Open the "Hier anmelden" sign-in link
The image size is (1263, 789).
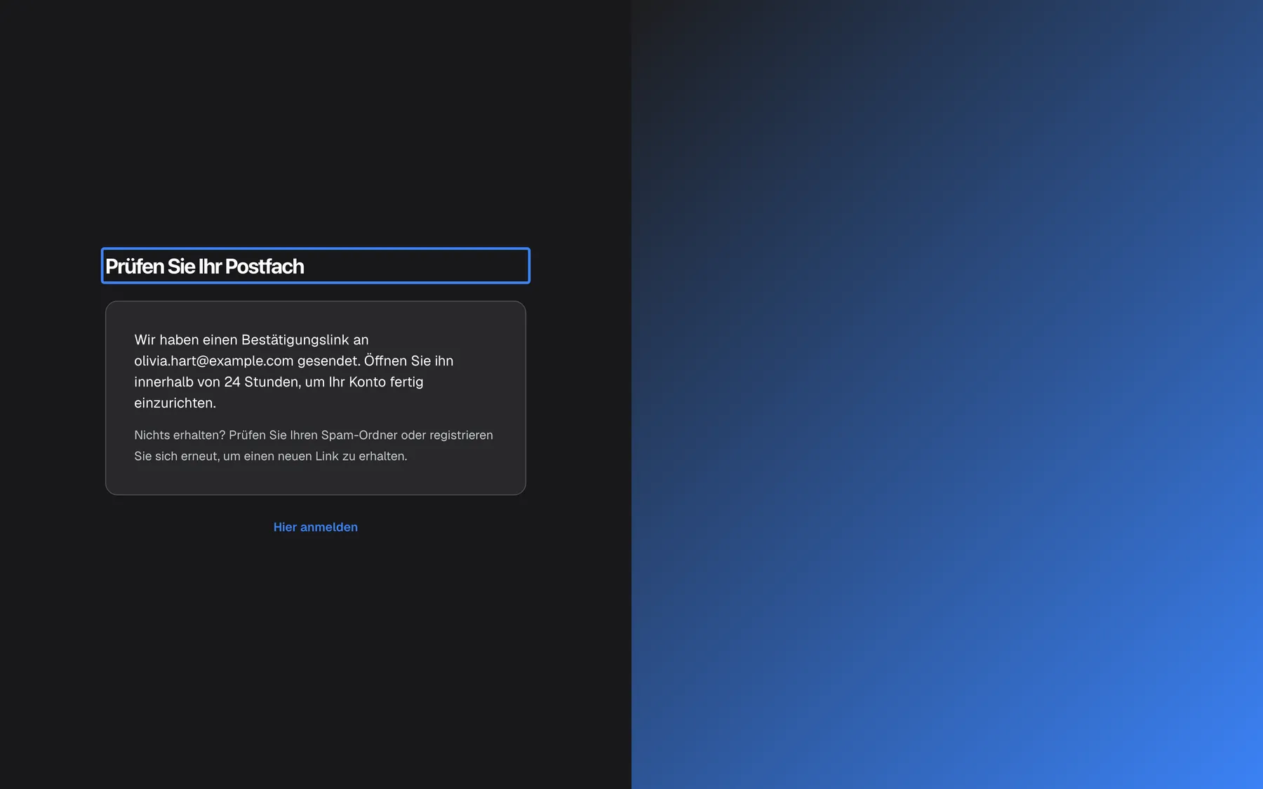316,527
